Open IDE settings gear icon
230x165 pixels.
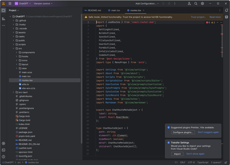click(x=202, y=3)
